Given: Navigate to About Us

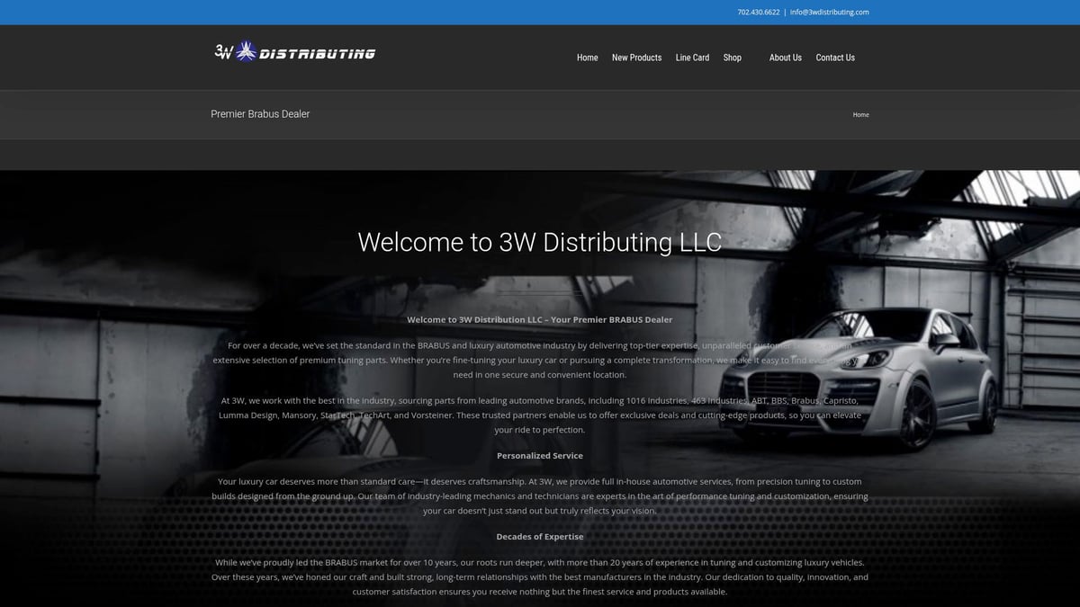Looking at the screenshot, I should 785,58.
